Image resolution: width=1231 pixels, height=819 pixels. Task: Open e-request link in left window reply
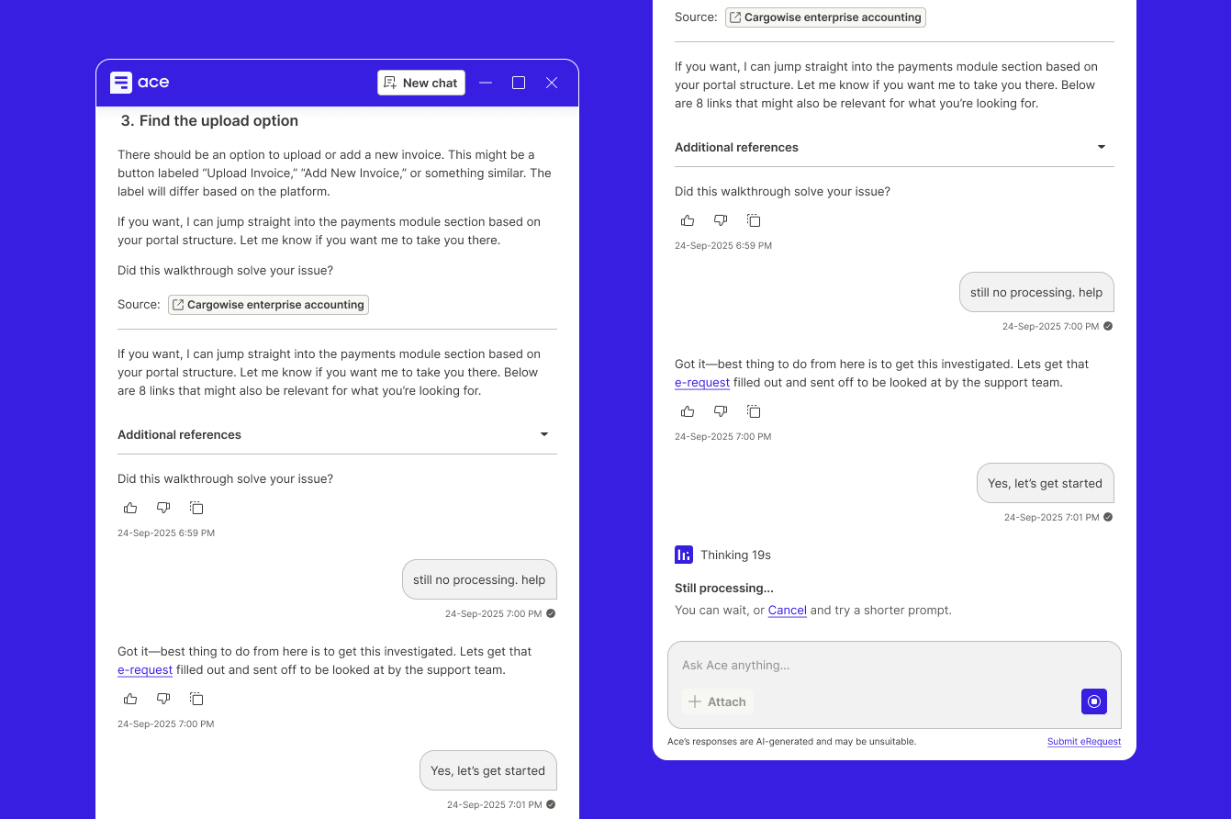[x=145, y=670]
